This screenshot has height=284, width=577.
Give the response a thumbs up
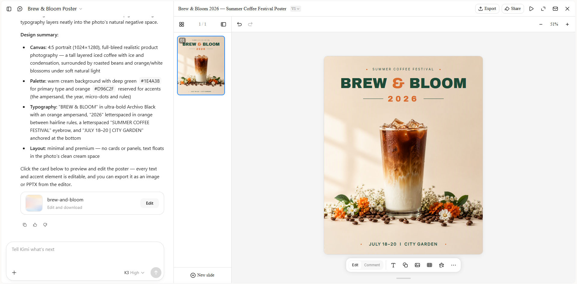(35, 225)
